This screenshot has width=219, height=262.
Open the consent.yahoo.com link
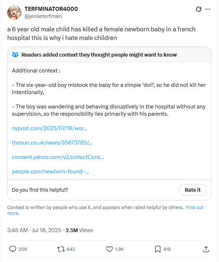pos(58,157)
